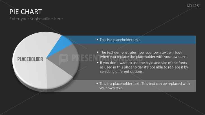The image size is (205, 115).
Task: Click the bullet marker in the bottom gray bar
Action: 97,83
